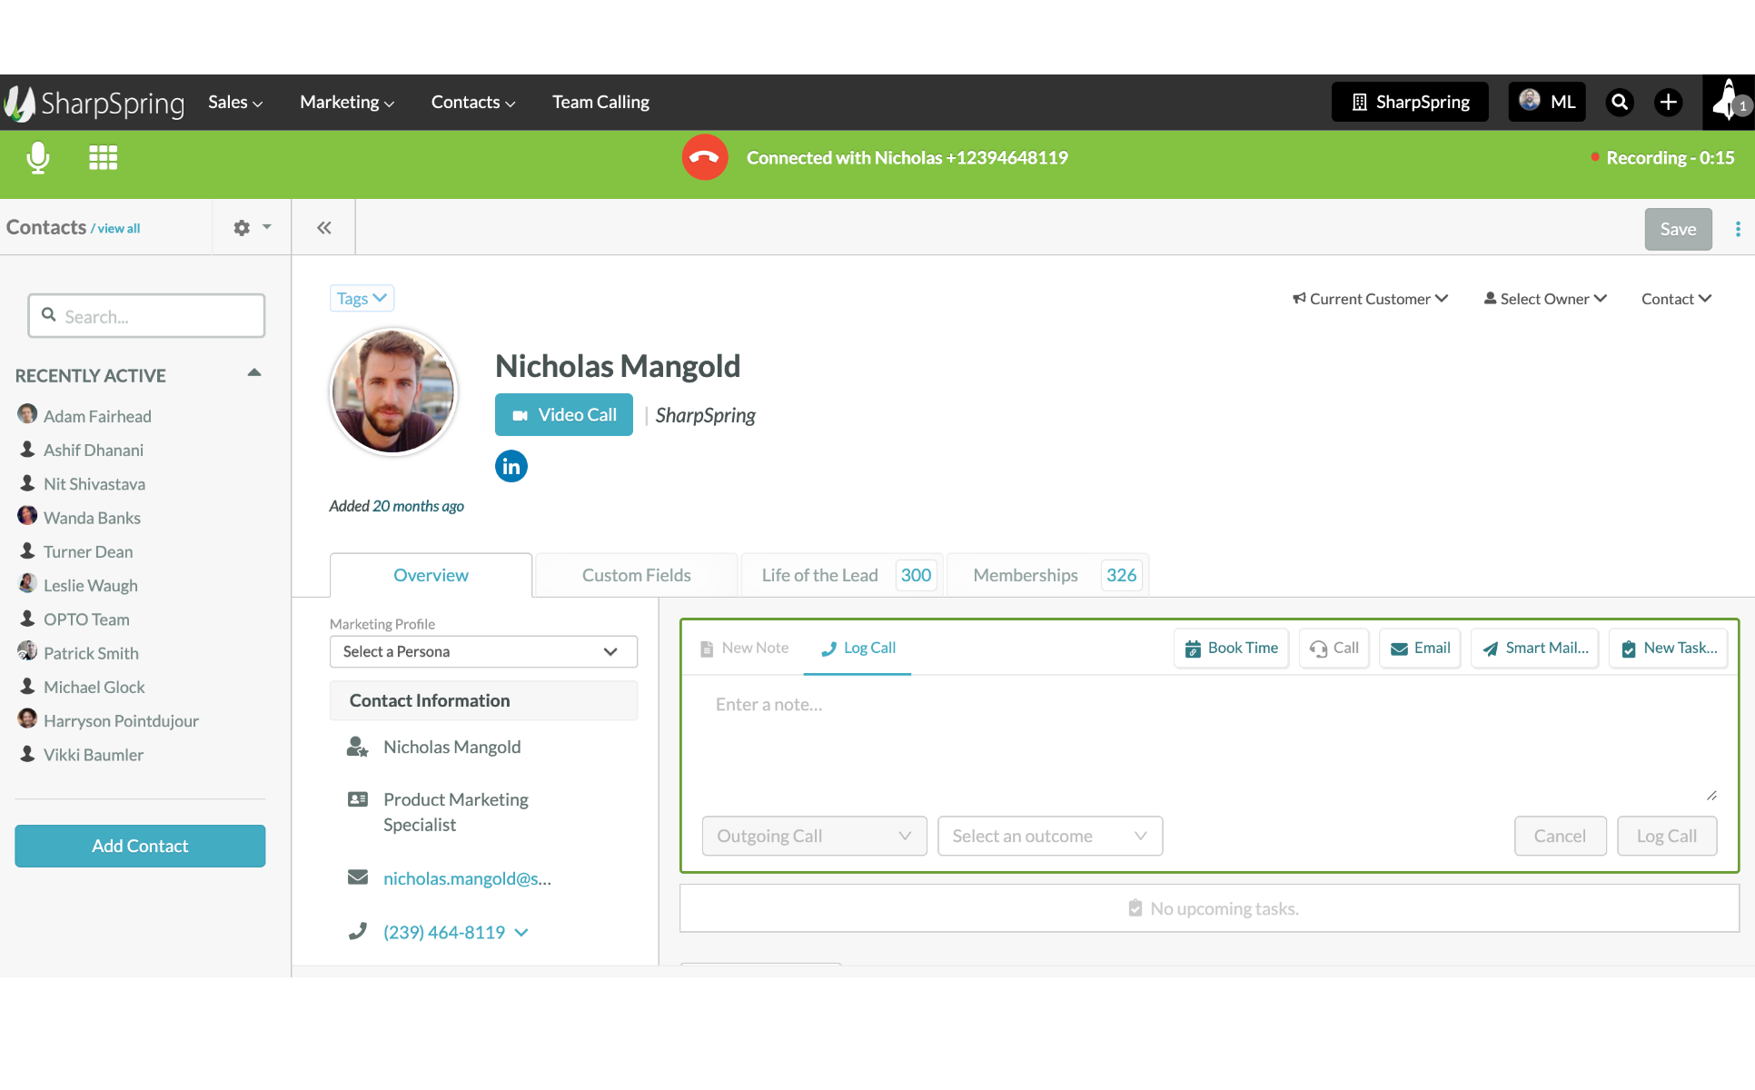Viewport: 1755px width, 1090px height.
Task: Open the Select a Persona dropdown
Action: pyautogui.click(x=482, y=651)
